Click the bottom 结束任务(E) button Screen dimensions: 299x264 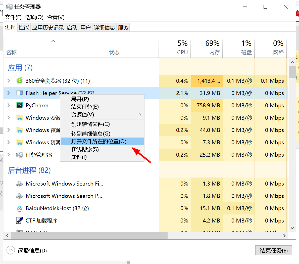click(274, 250)
